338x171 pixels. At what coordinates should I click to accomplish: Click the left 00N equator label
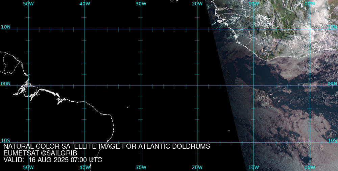pyautogui.click(x=6, y=84)
